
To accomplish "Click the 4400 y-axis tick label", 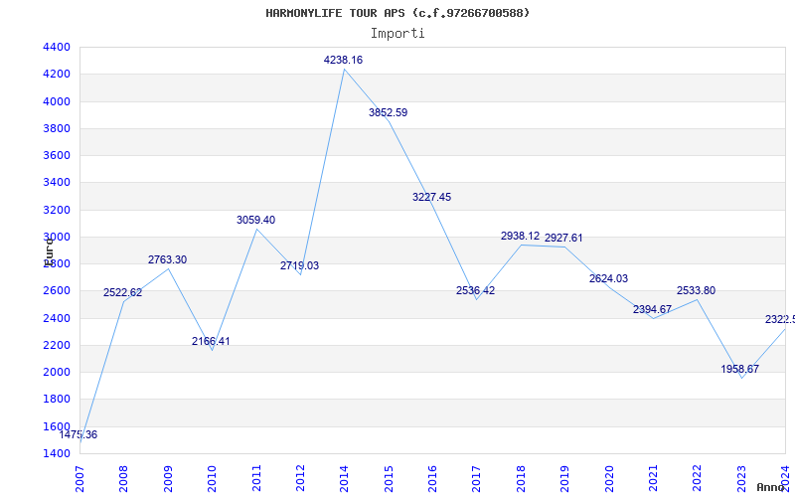I will click(57, 47).
